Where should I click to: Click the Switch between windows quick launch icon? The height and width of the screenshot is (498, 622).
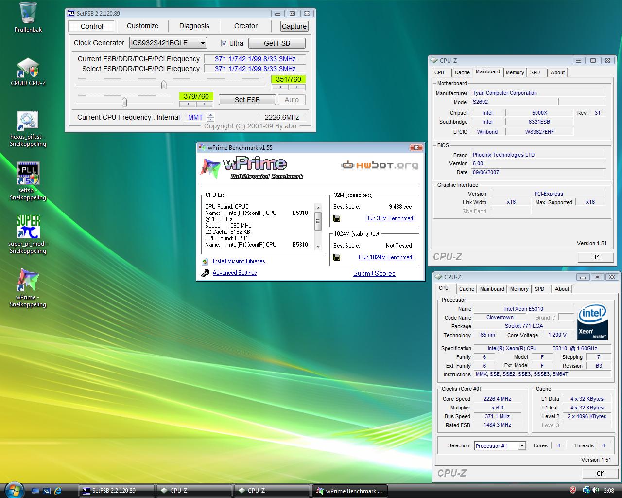47,491
